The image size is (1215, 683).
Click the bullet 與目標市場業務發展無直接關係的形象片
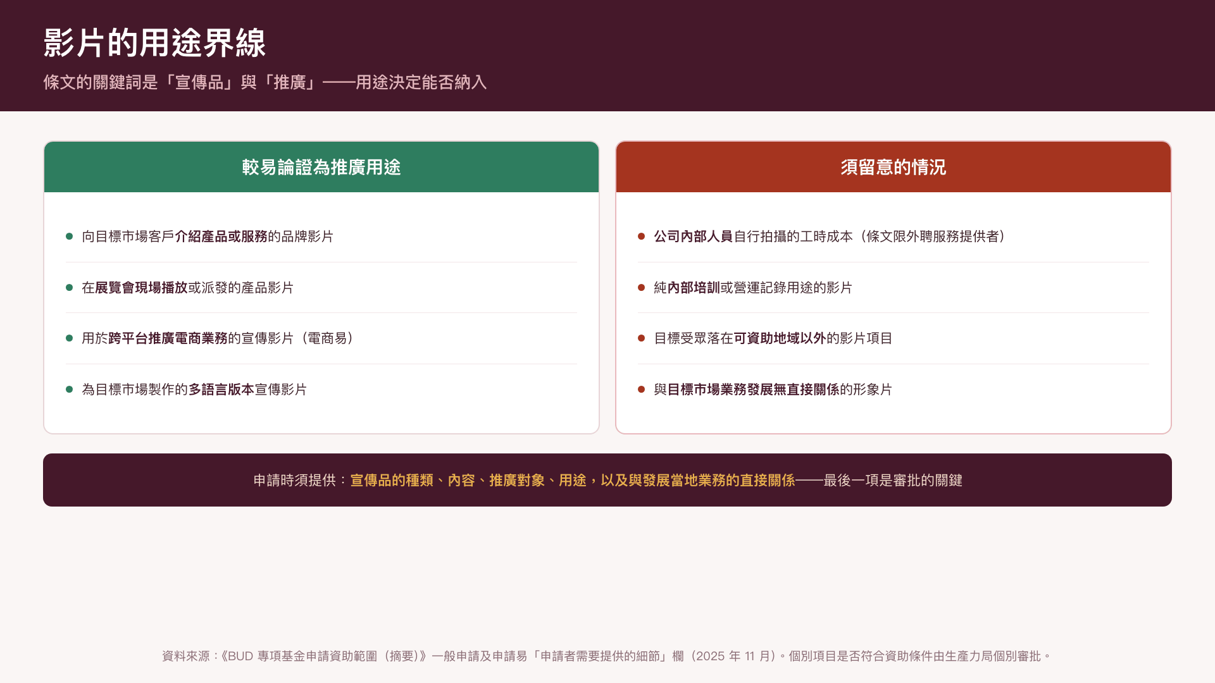(x=773, y=390)
